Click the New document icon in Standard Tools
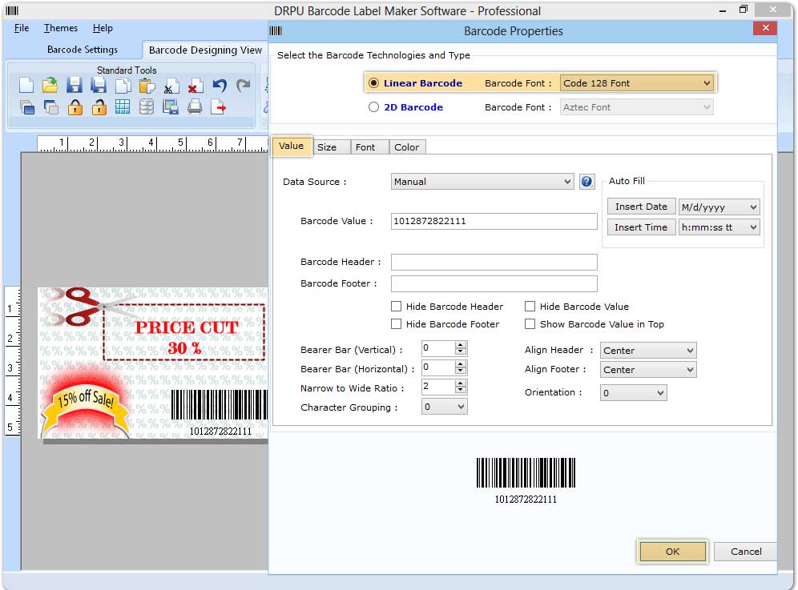 click(26, 86)
